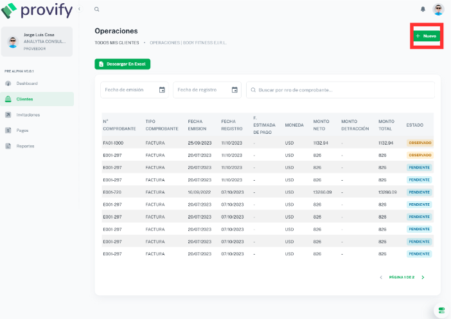This screenshot has height=319, width=451.
Task: Click emission date 25/09/2023
Action: tap(200, 143)
